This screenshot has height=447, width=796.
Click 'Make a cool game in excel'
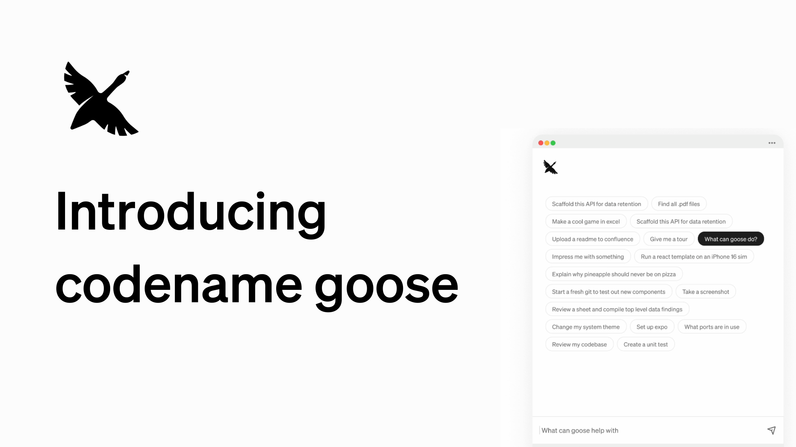(x=586, y=221)
